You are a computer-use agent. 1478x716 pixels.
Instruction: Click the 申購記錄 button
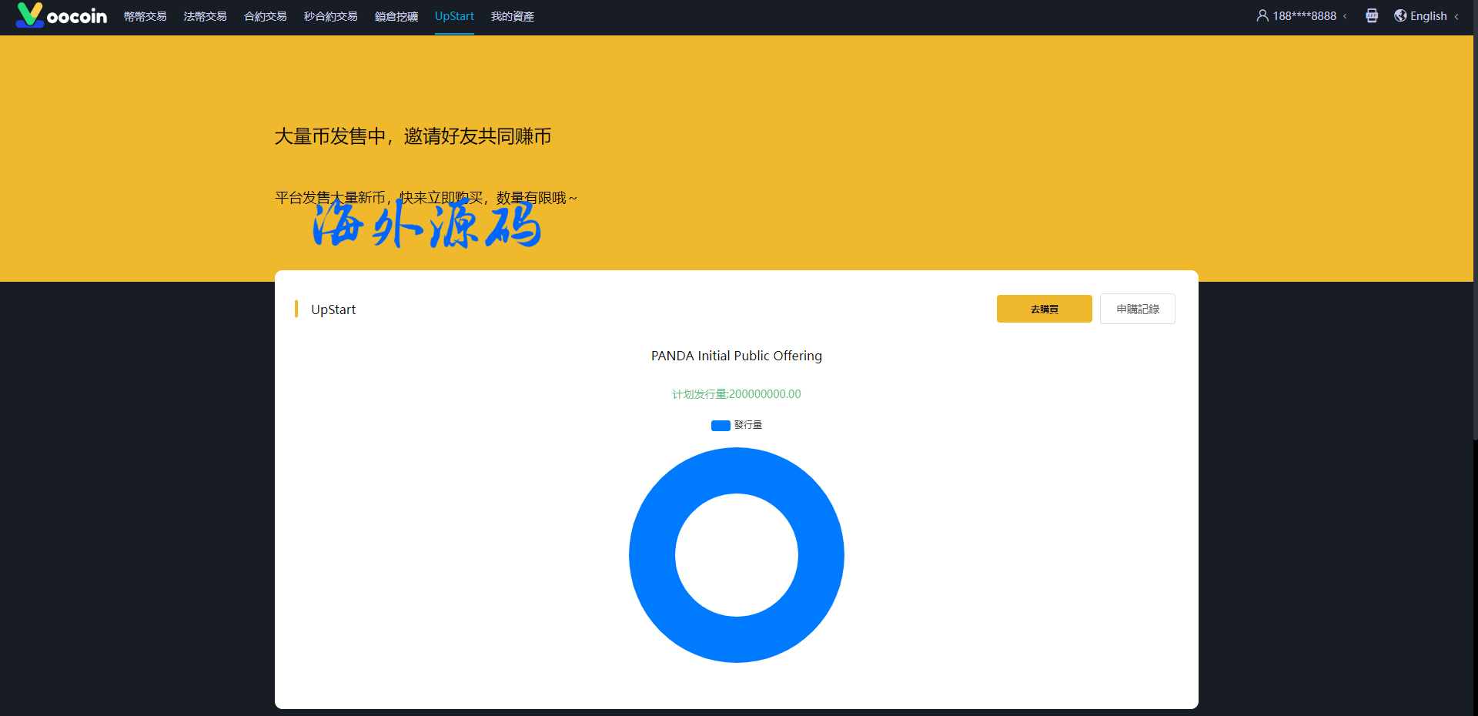pos(1137,309)
